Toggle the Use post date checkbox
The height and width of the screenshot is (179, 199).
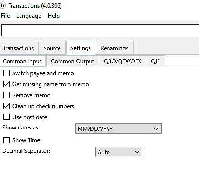click(x=6, y=117)
